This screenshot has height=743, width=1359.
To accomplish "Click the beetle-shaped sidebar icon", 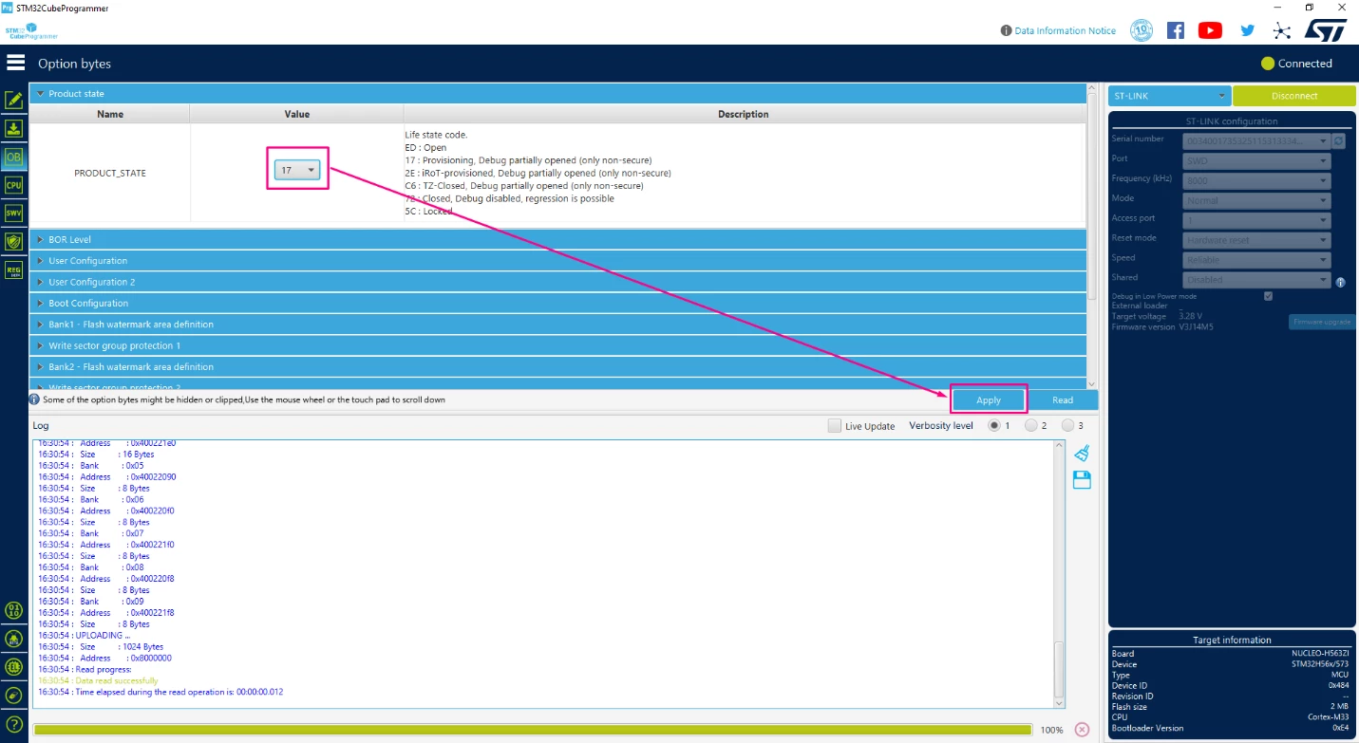I will [14, 639].
